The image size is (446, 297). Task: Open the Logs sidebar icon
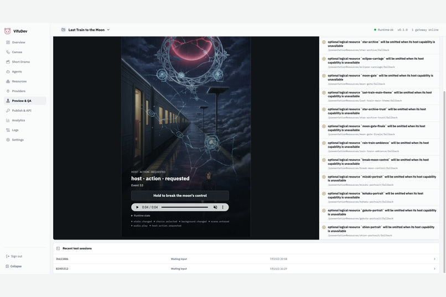coord(8,130)
